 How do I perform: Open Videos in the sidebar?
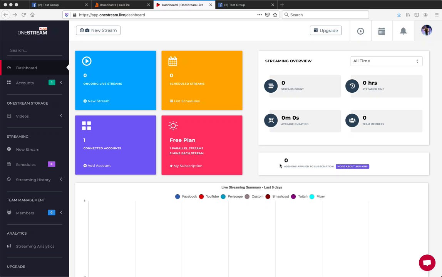tap(22, 116)
